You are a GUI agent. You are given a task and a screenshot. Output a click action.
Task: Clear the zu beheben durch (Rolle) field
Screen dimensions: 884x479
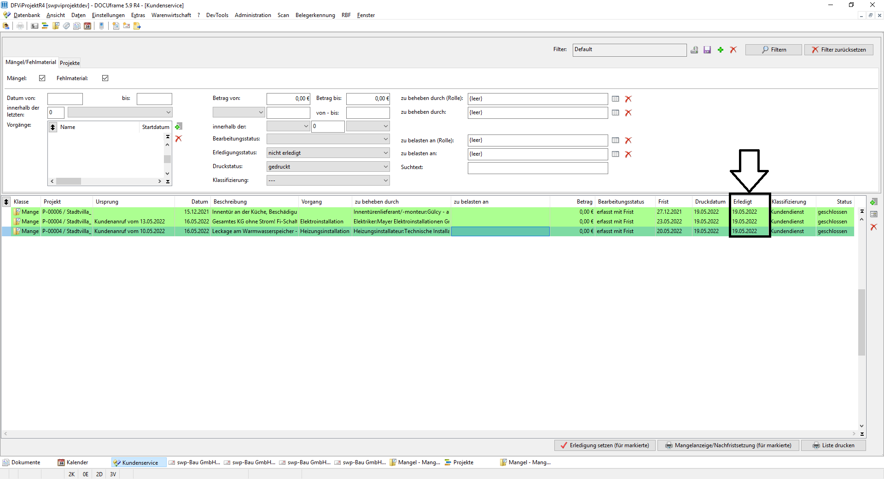pyautogui.click(x=628, y=99)
